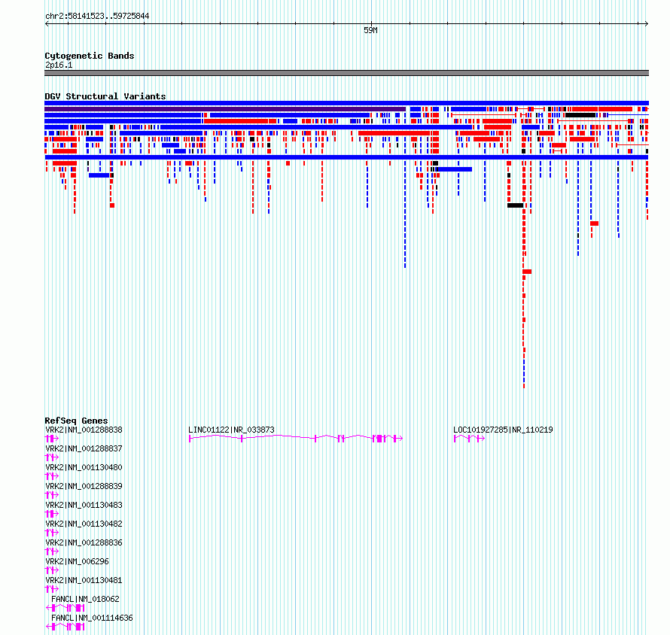The width and height of the screenshot is (670, 635).
Task: Click the long purple DGV variant bar
Action: coord(225,109)
